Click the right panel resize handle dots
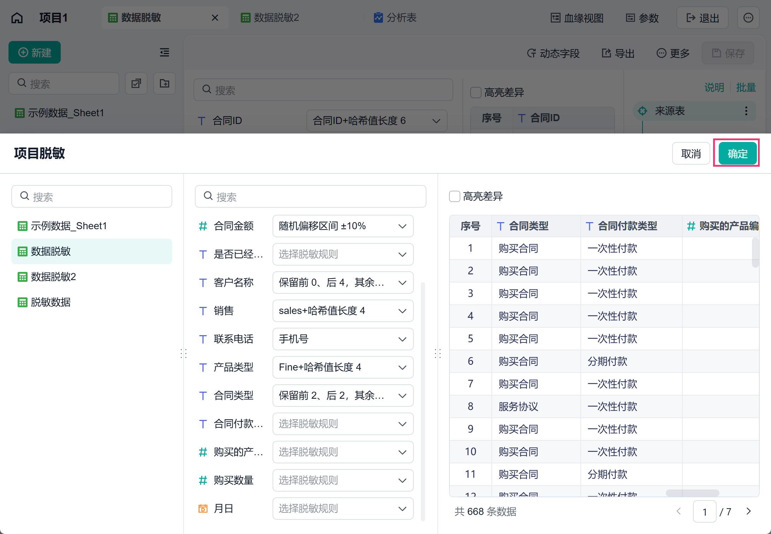Screen dimensions: 771x534 438,354
